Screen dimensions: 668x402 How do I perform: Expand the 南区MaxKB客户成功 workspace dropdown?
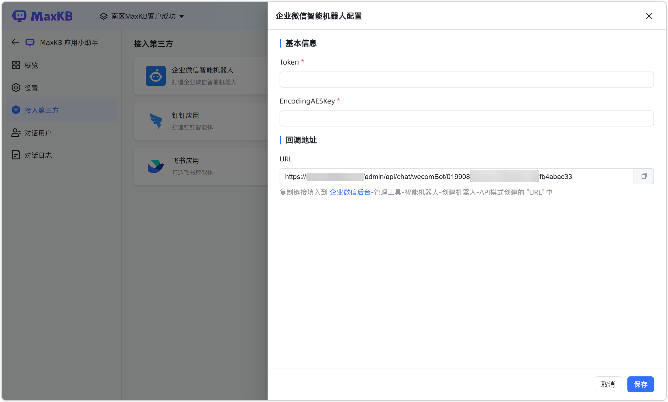pyautogui.click(x=182, y=16)
